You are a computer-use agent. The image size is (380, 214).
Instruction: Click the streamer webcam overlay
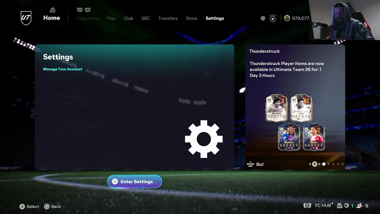click(x=344, y=20)
